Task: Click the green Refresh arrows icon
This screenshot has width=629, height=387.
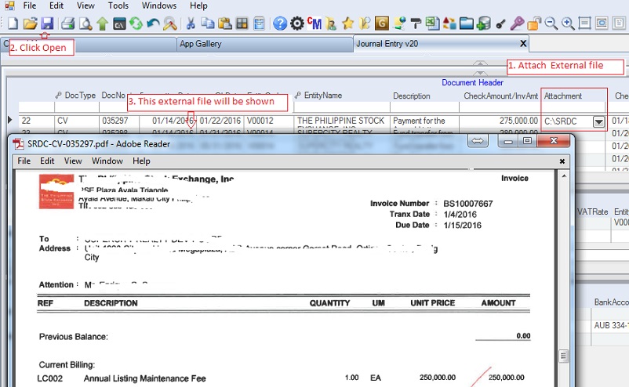Action: tap(136, 24)
